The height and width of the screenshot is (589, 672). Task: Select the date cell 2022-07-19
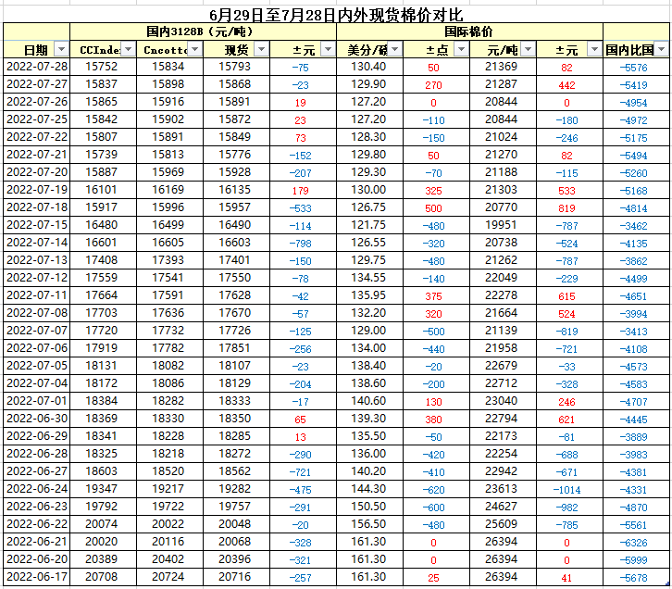pos(37,190)
